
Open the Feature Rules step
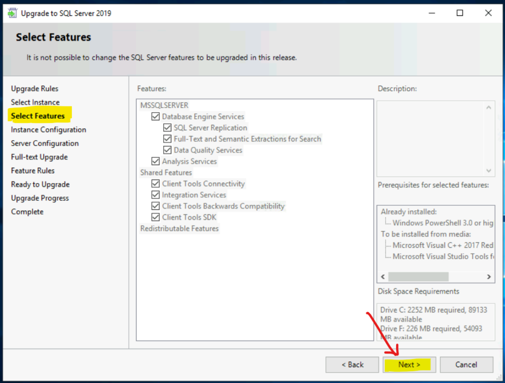click(x=33, y=171)
